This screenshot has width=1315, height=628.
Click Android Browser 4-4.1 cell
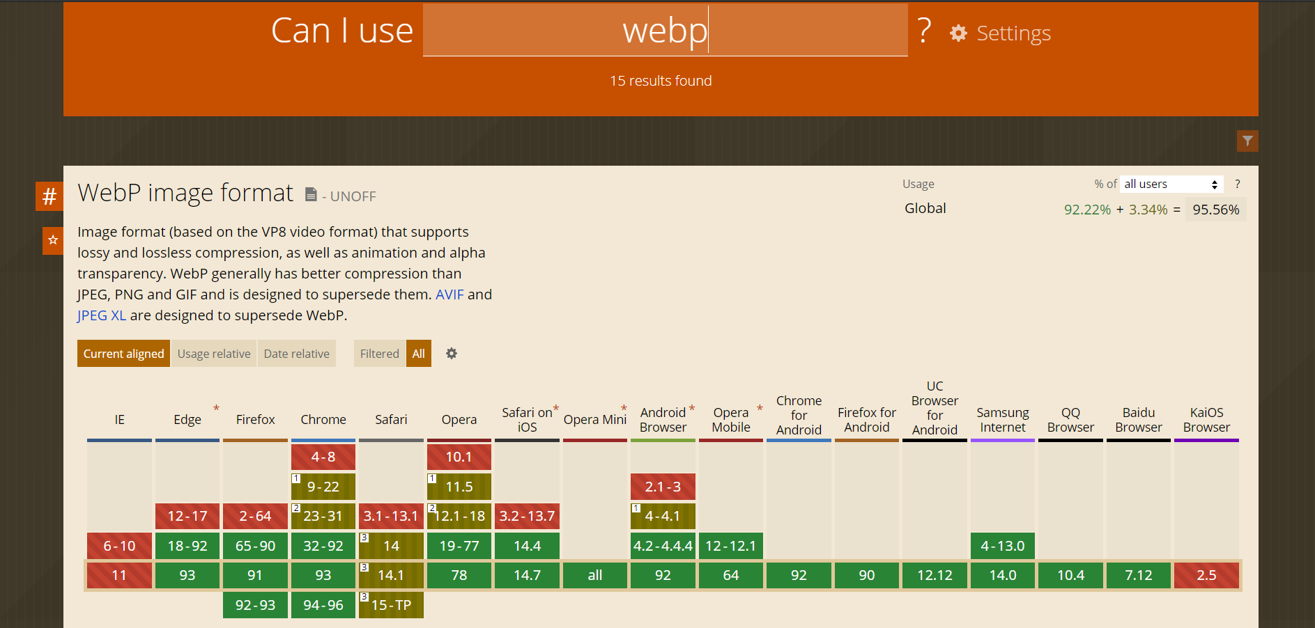click(663, 516)
